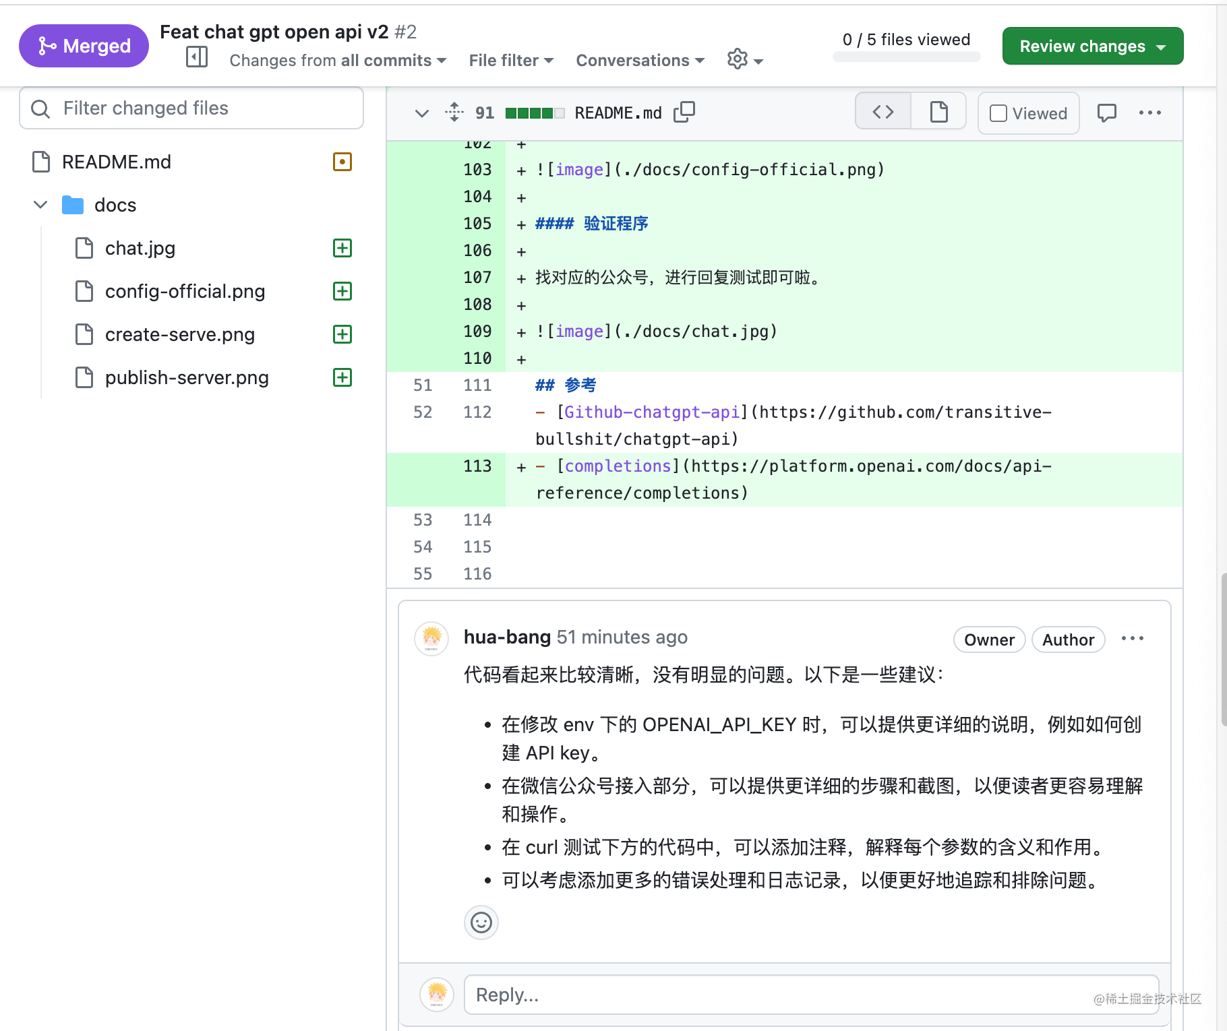Display the rich diff for README.md

[x=938, y=111]
